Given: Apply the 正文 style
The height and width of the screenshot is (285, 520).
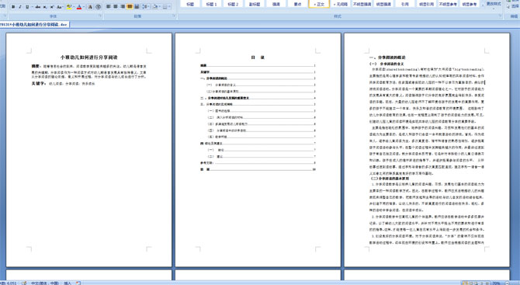Looking at the screenshot, I should 319,4.
